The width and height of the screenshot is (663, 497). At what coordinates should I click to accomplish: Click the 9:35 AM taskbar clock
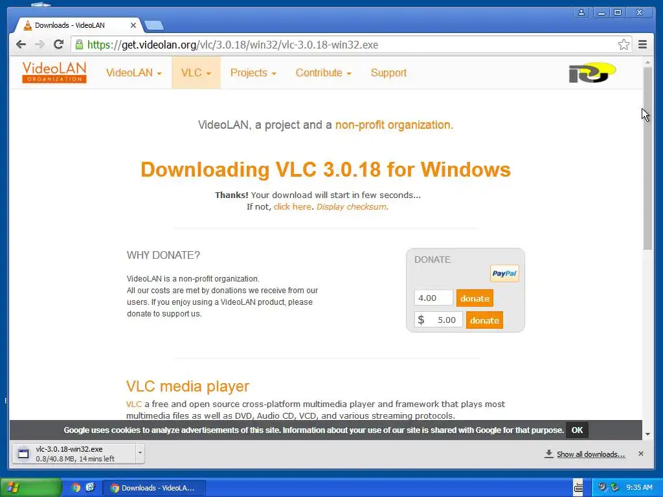639,487
